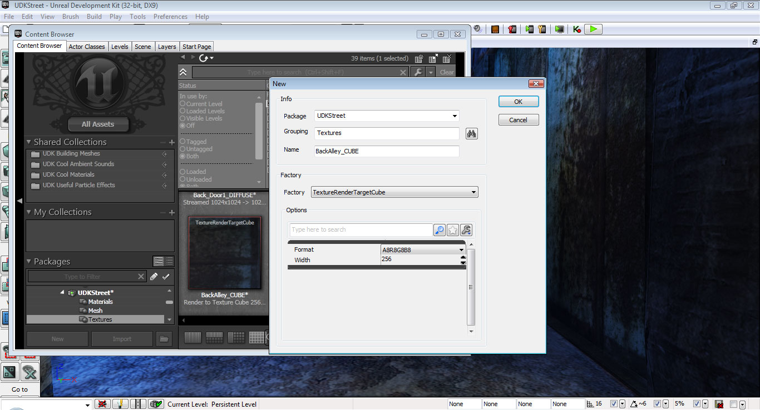Open the Brush menu
The height and width of the screenshot is (410, 760).
(71, 17)
